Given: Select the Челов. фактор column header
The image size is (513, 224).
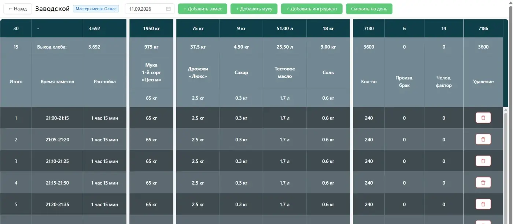Looking at the screenshot, I should (x=444, y=81).
